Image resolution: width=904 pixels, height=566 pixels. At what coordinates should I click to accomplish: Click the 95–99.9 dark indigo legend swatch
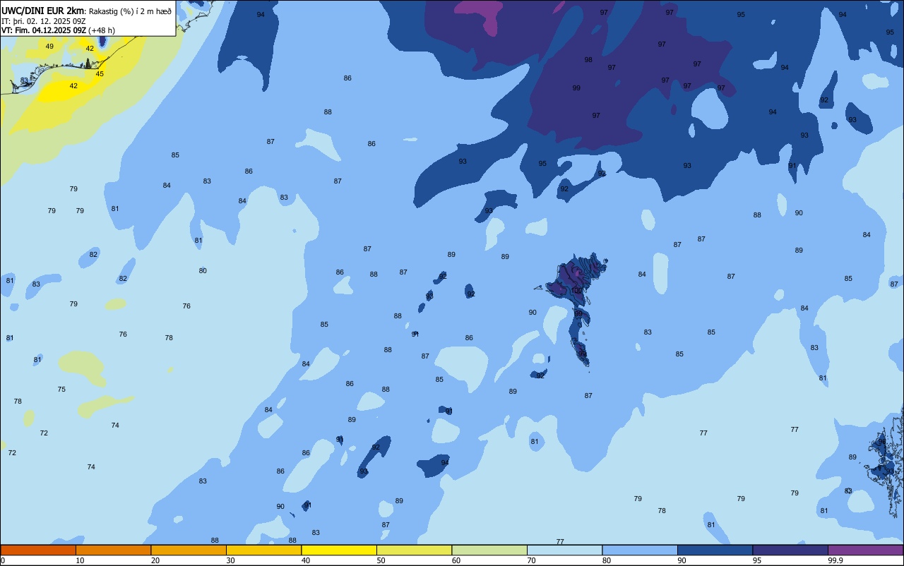(x=790, y=550)
